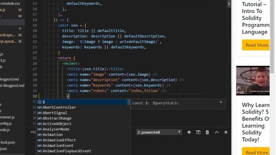
Task: Open the file ending in '-lock.json' in explorer
Action: tap(8, 143)
